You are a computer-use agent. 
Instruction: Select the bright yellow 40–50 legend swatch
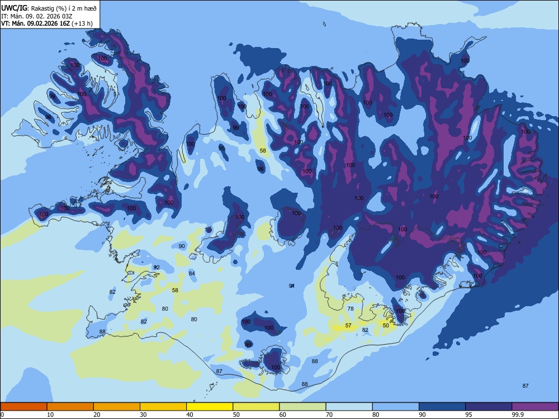tap(210, 407)
